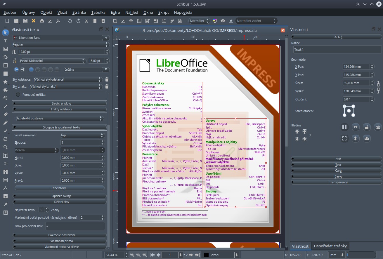Image resolution: width=383 pixels, height=259 pixels.
Task: Go to the last page
Action: (197, 255)
